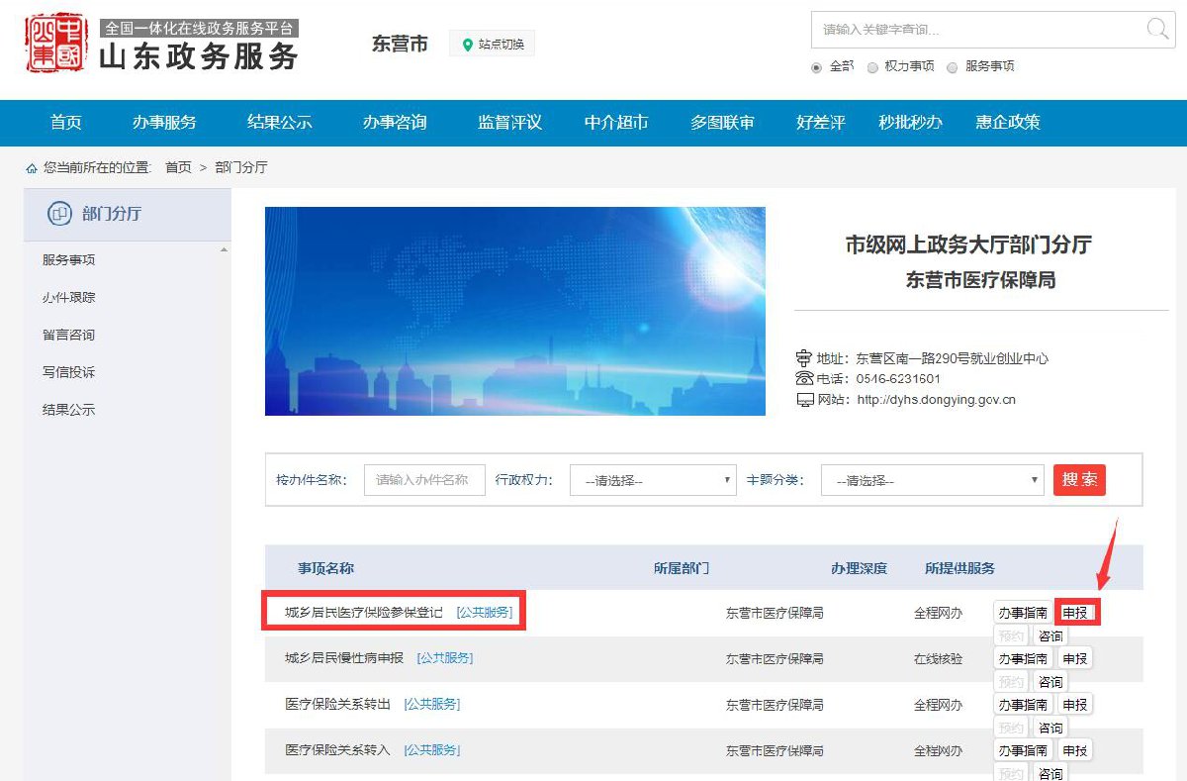Screen dimensions: 1187x781
Task: Click the site switch location pin icon
Action: (468, 45)
